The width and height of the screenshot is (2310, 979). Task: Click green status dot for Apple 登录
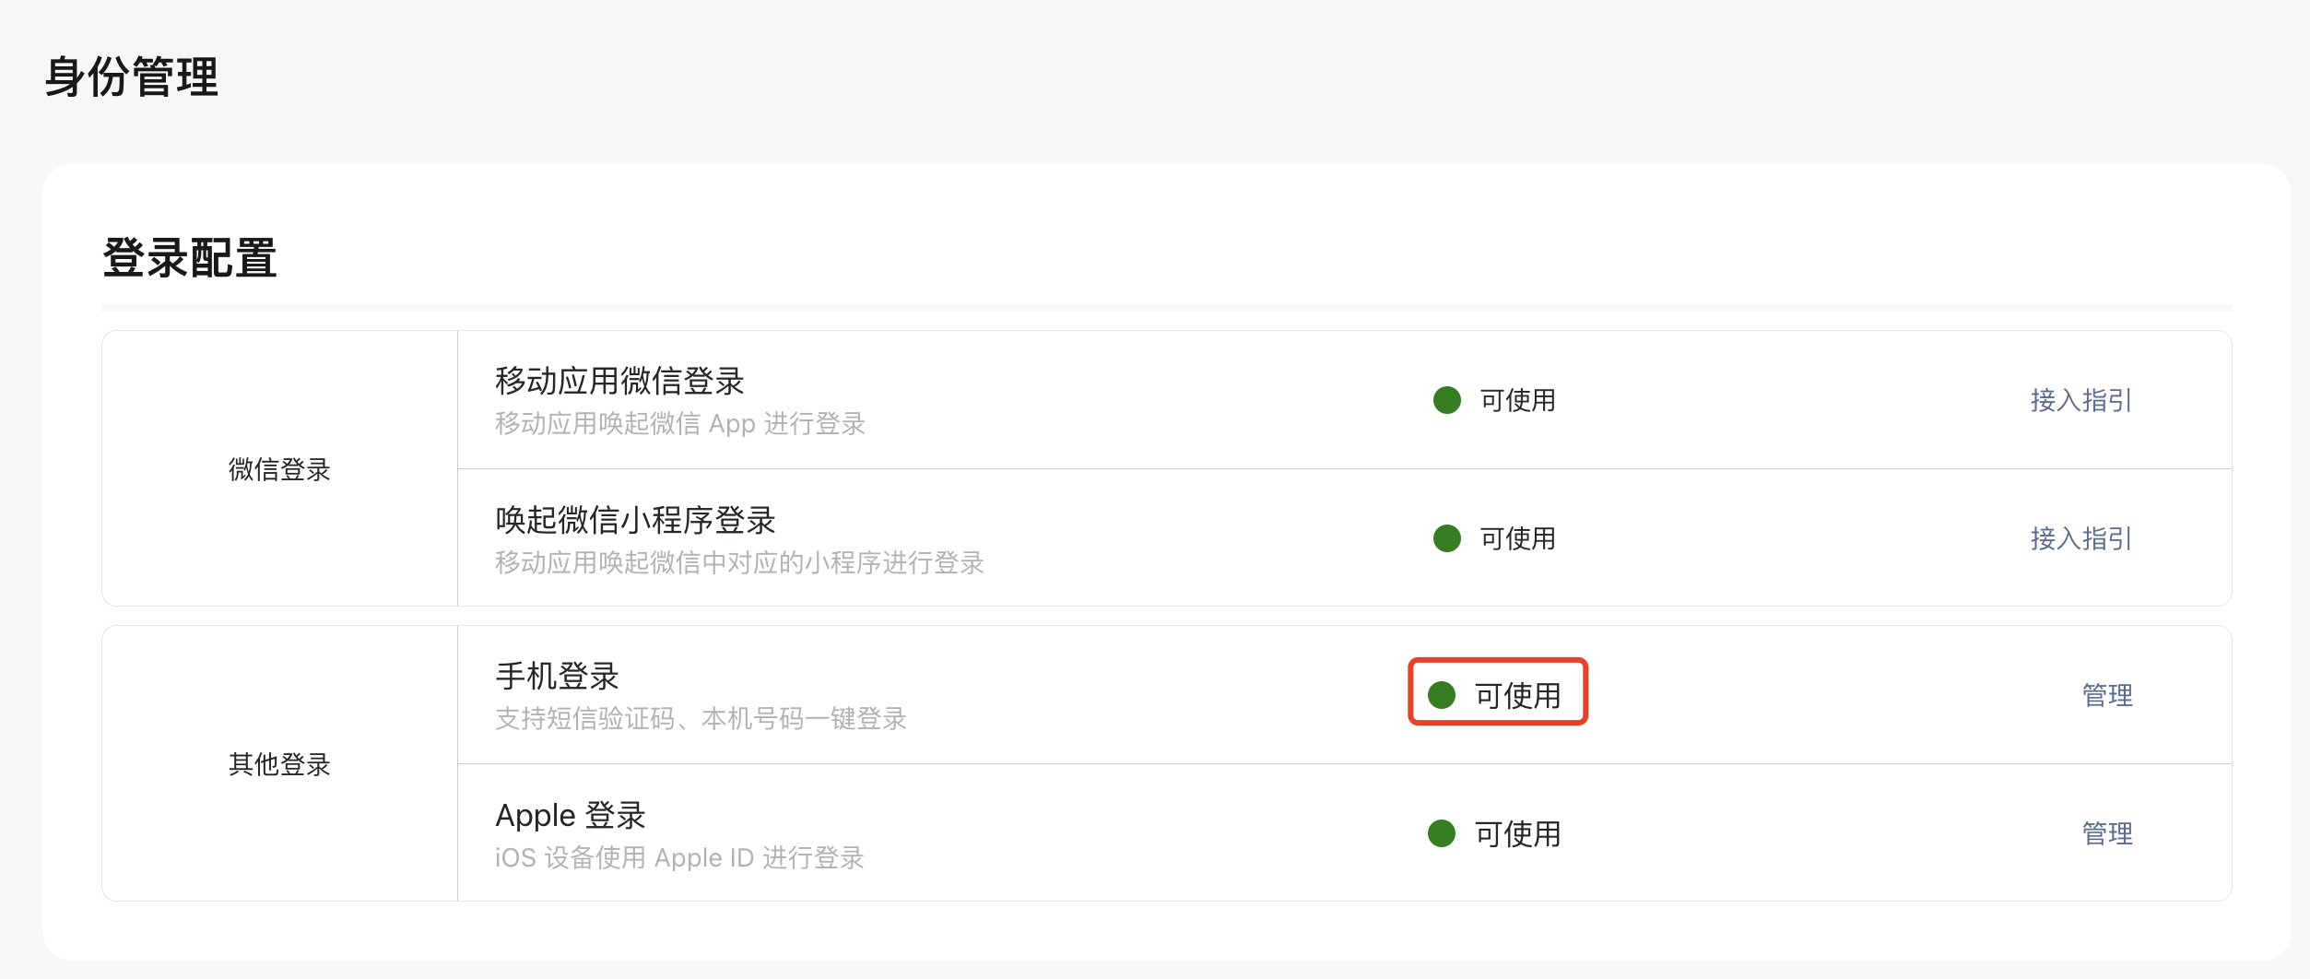pos(1441,833)
